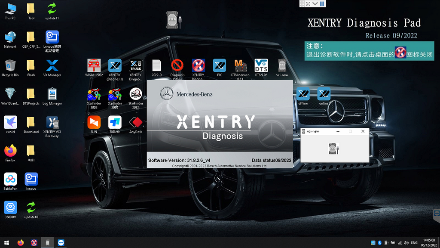Open the VX Manager desktop icon
The width and height of the screenshot is (440, 248).
(52, 66)
